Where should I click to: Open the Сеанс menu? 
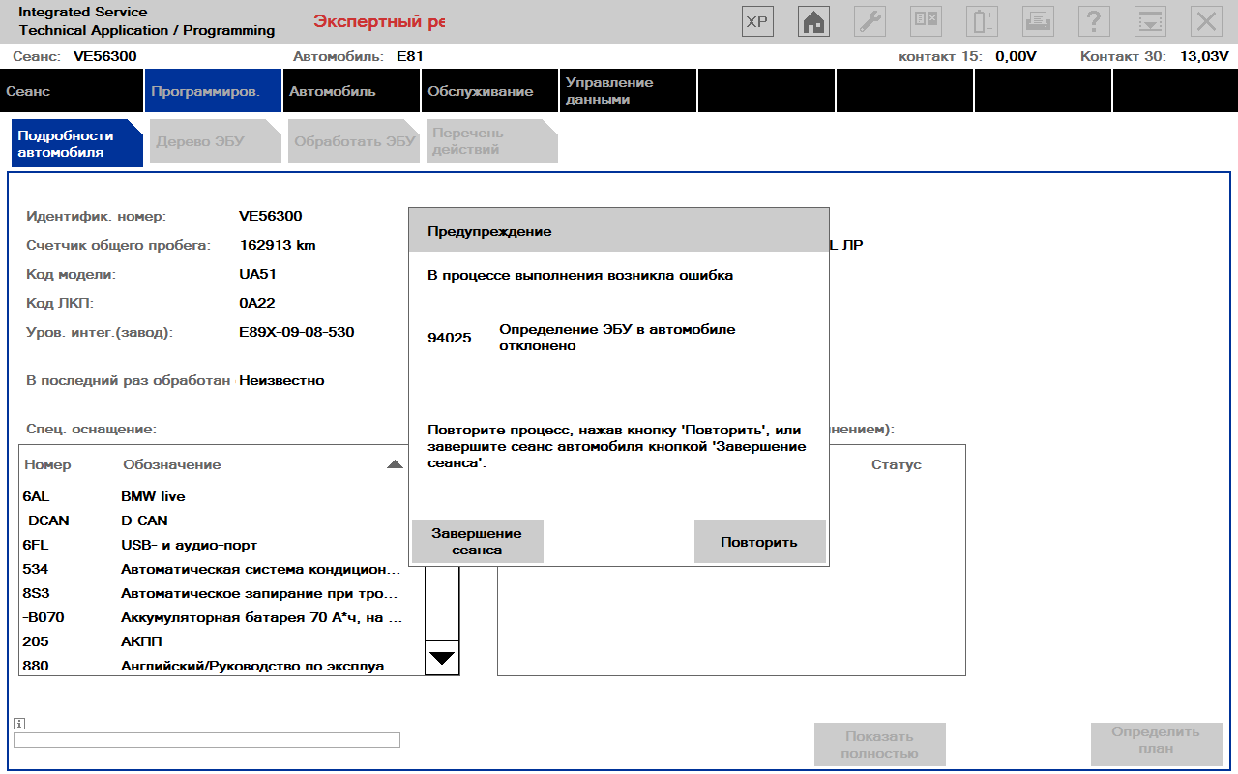pos(72,91)
